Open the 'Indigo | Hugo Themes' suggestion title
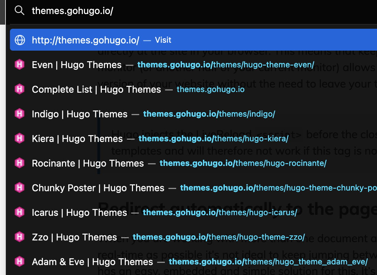Image resolution: width=377 pixels, height=275 pixels. click(x=80, y=114)
